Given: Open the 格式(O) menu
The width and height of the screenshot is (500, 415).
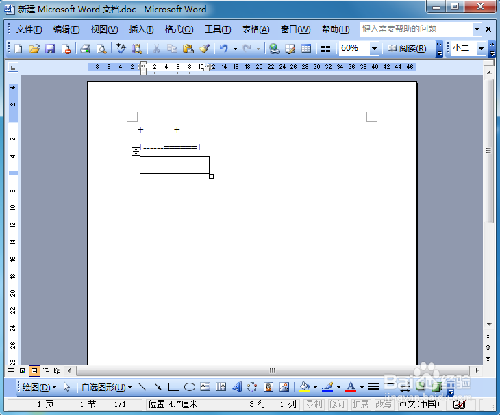Looking at the screenshot, I should [x=179, y=29].
